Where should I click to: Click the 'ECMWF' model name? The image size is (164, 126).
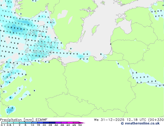click(x=42, y=120)
